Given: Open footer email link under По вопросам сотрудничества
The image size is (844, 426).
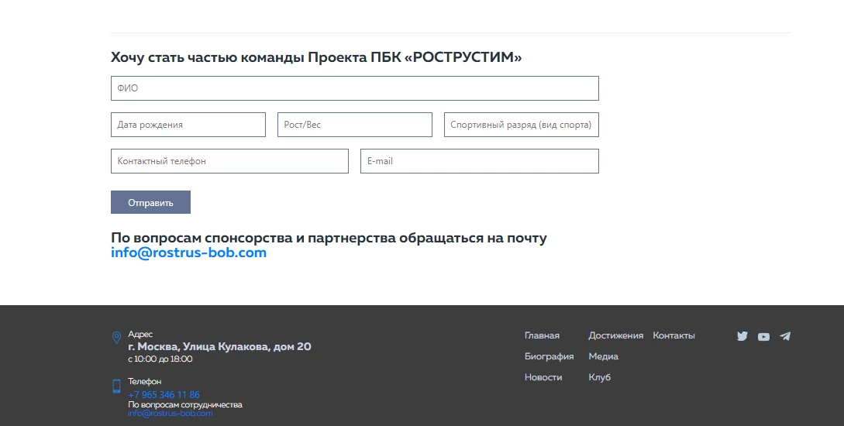Looking at the screenshot, I should click(x=170, y=413).
